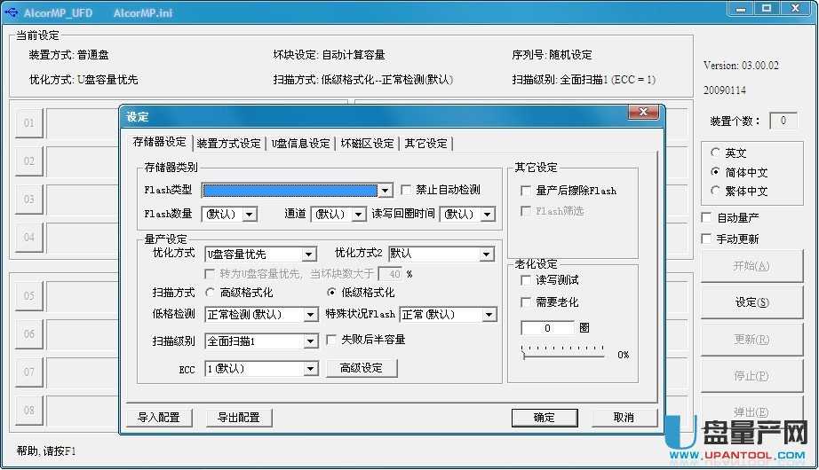
Task: Click the 导入配置 button
Action: pyautogui.click(x=158, y=418)
